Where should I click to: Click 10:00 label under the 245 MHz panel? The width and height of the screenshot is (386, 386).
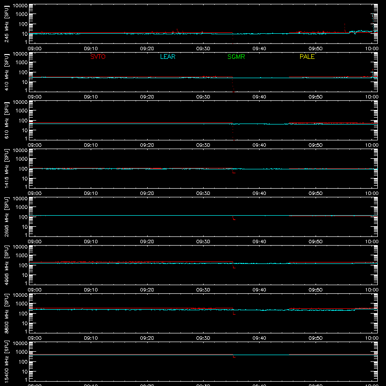point(372,49)
